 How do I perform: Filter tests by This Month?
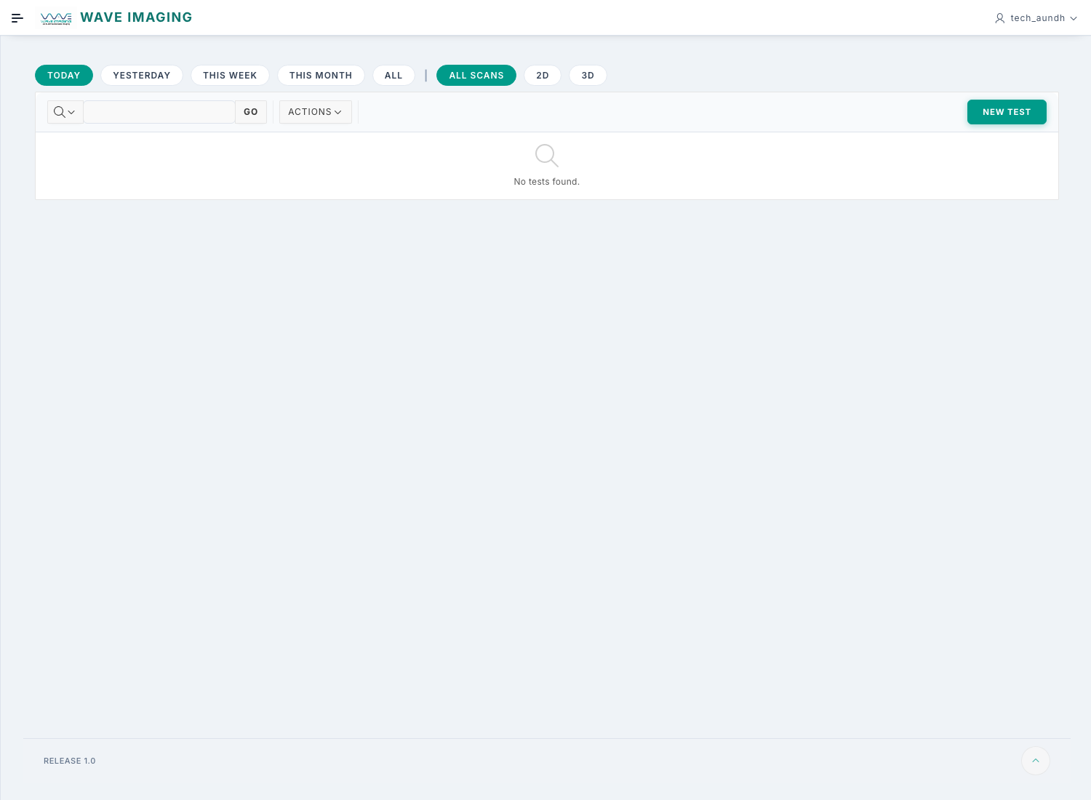click(321, 76)
